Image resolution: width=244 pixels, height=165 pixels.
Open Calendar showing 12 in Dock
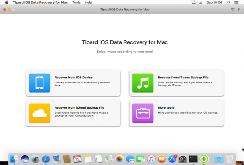[x=77, y=159]
